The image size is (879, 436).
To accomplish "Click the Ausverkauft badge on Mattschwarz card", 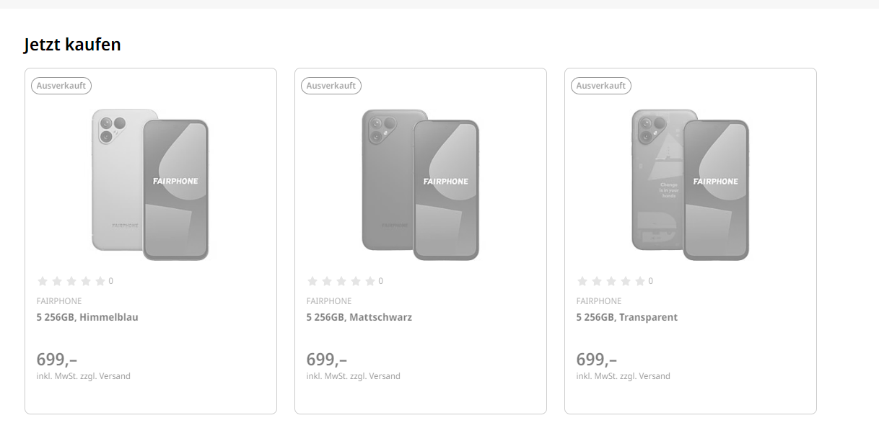I will tap(331, 86).
